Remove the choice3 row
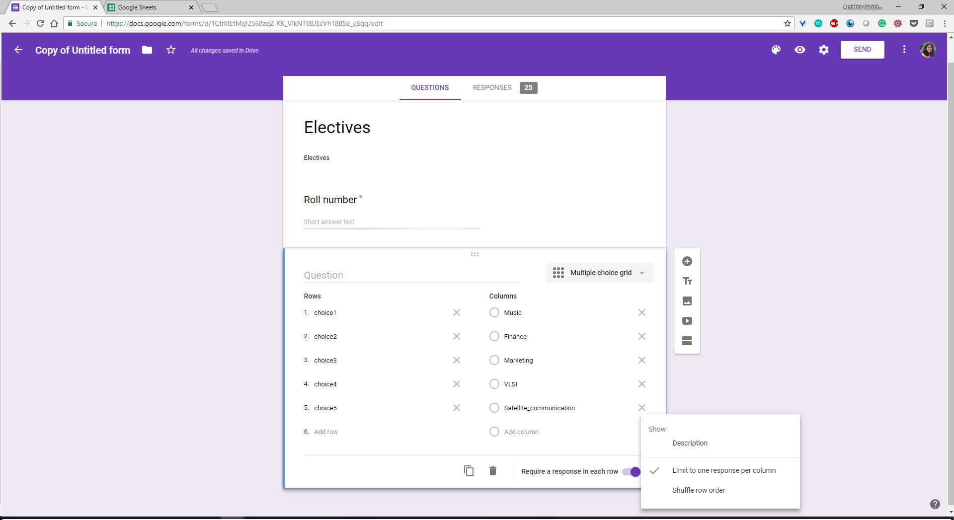 [457, 360]
